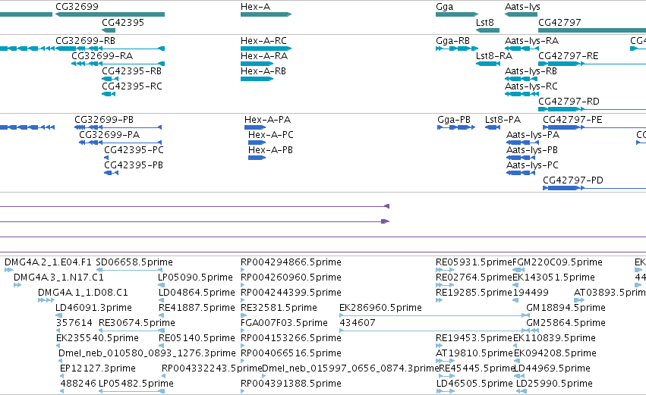Click EST label 434607
Viewport: 646px width, 395px height.
(x=358, y=323)
